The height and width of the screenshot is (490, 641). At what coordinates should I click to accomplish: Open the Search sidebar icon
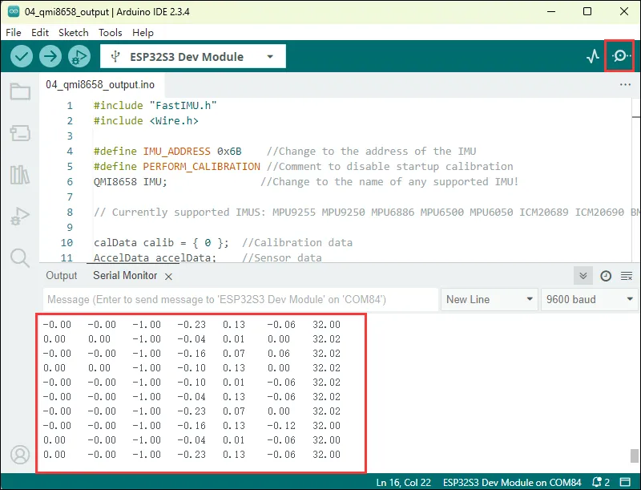pyautogui.click(x=20, y=257)
